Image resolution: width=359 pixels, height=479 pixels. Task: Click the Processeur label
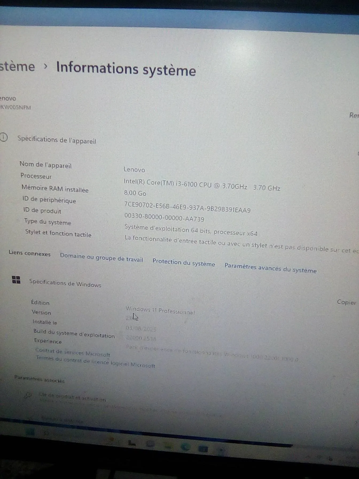tap(36, 176)
